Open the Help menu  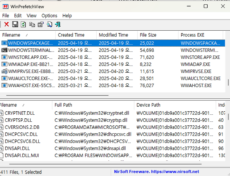click(67, 16)
